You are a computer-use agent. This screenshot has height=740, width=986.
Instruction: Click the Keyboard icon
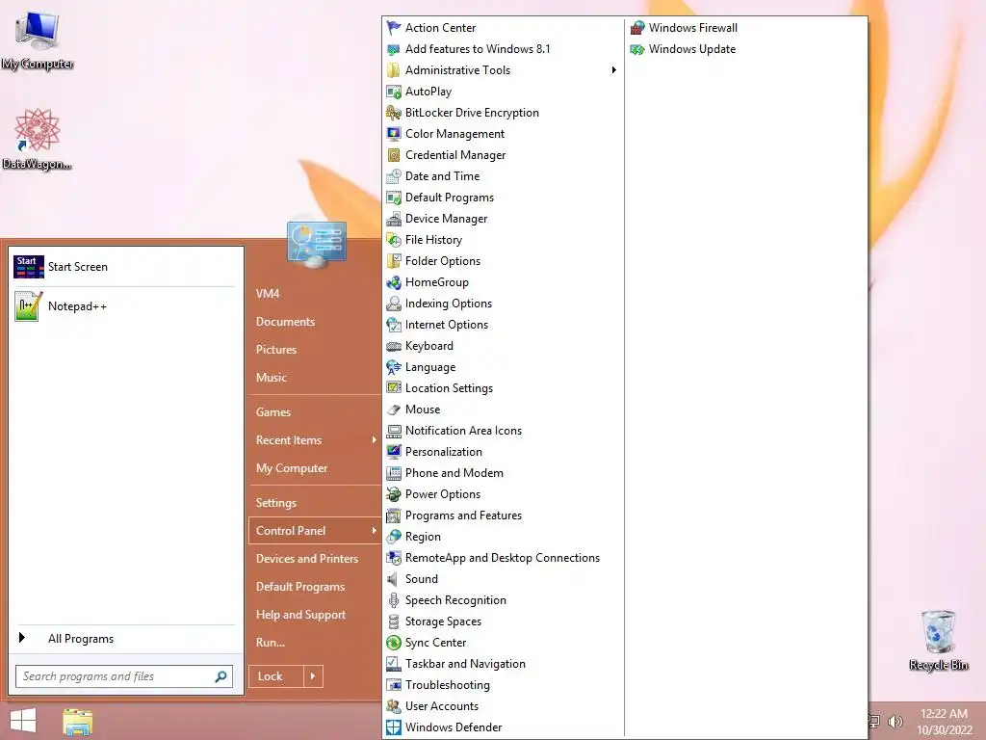pyautogui.click(x=394, y=346)
